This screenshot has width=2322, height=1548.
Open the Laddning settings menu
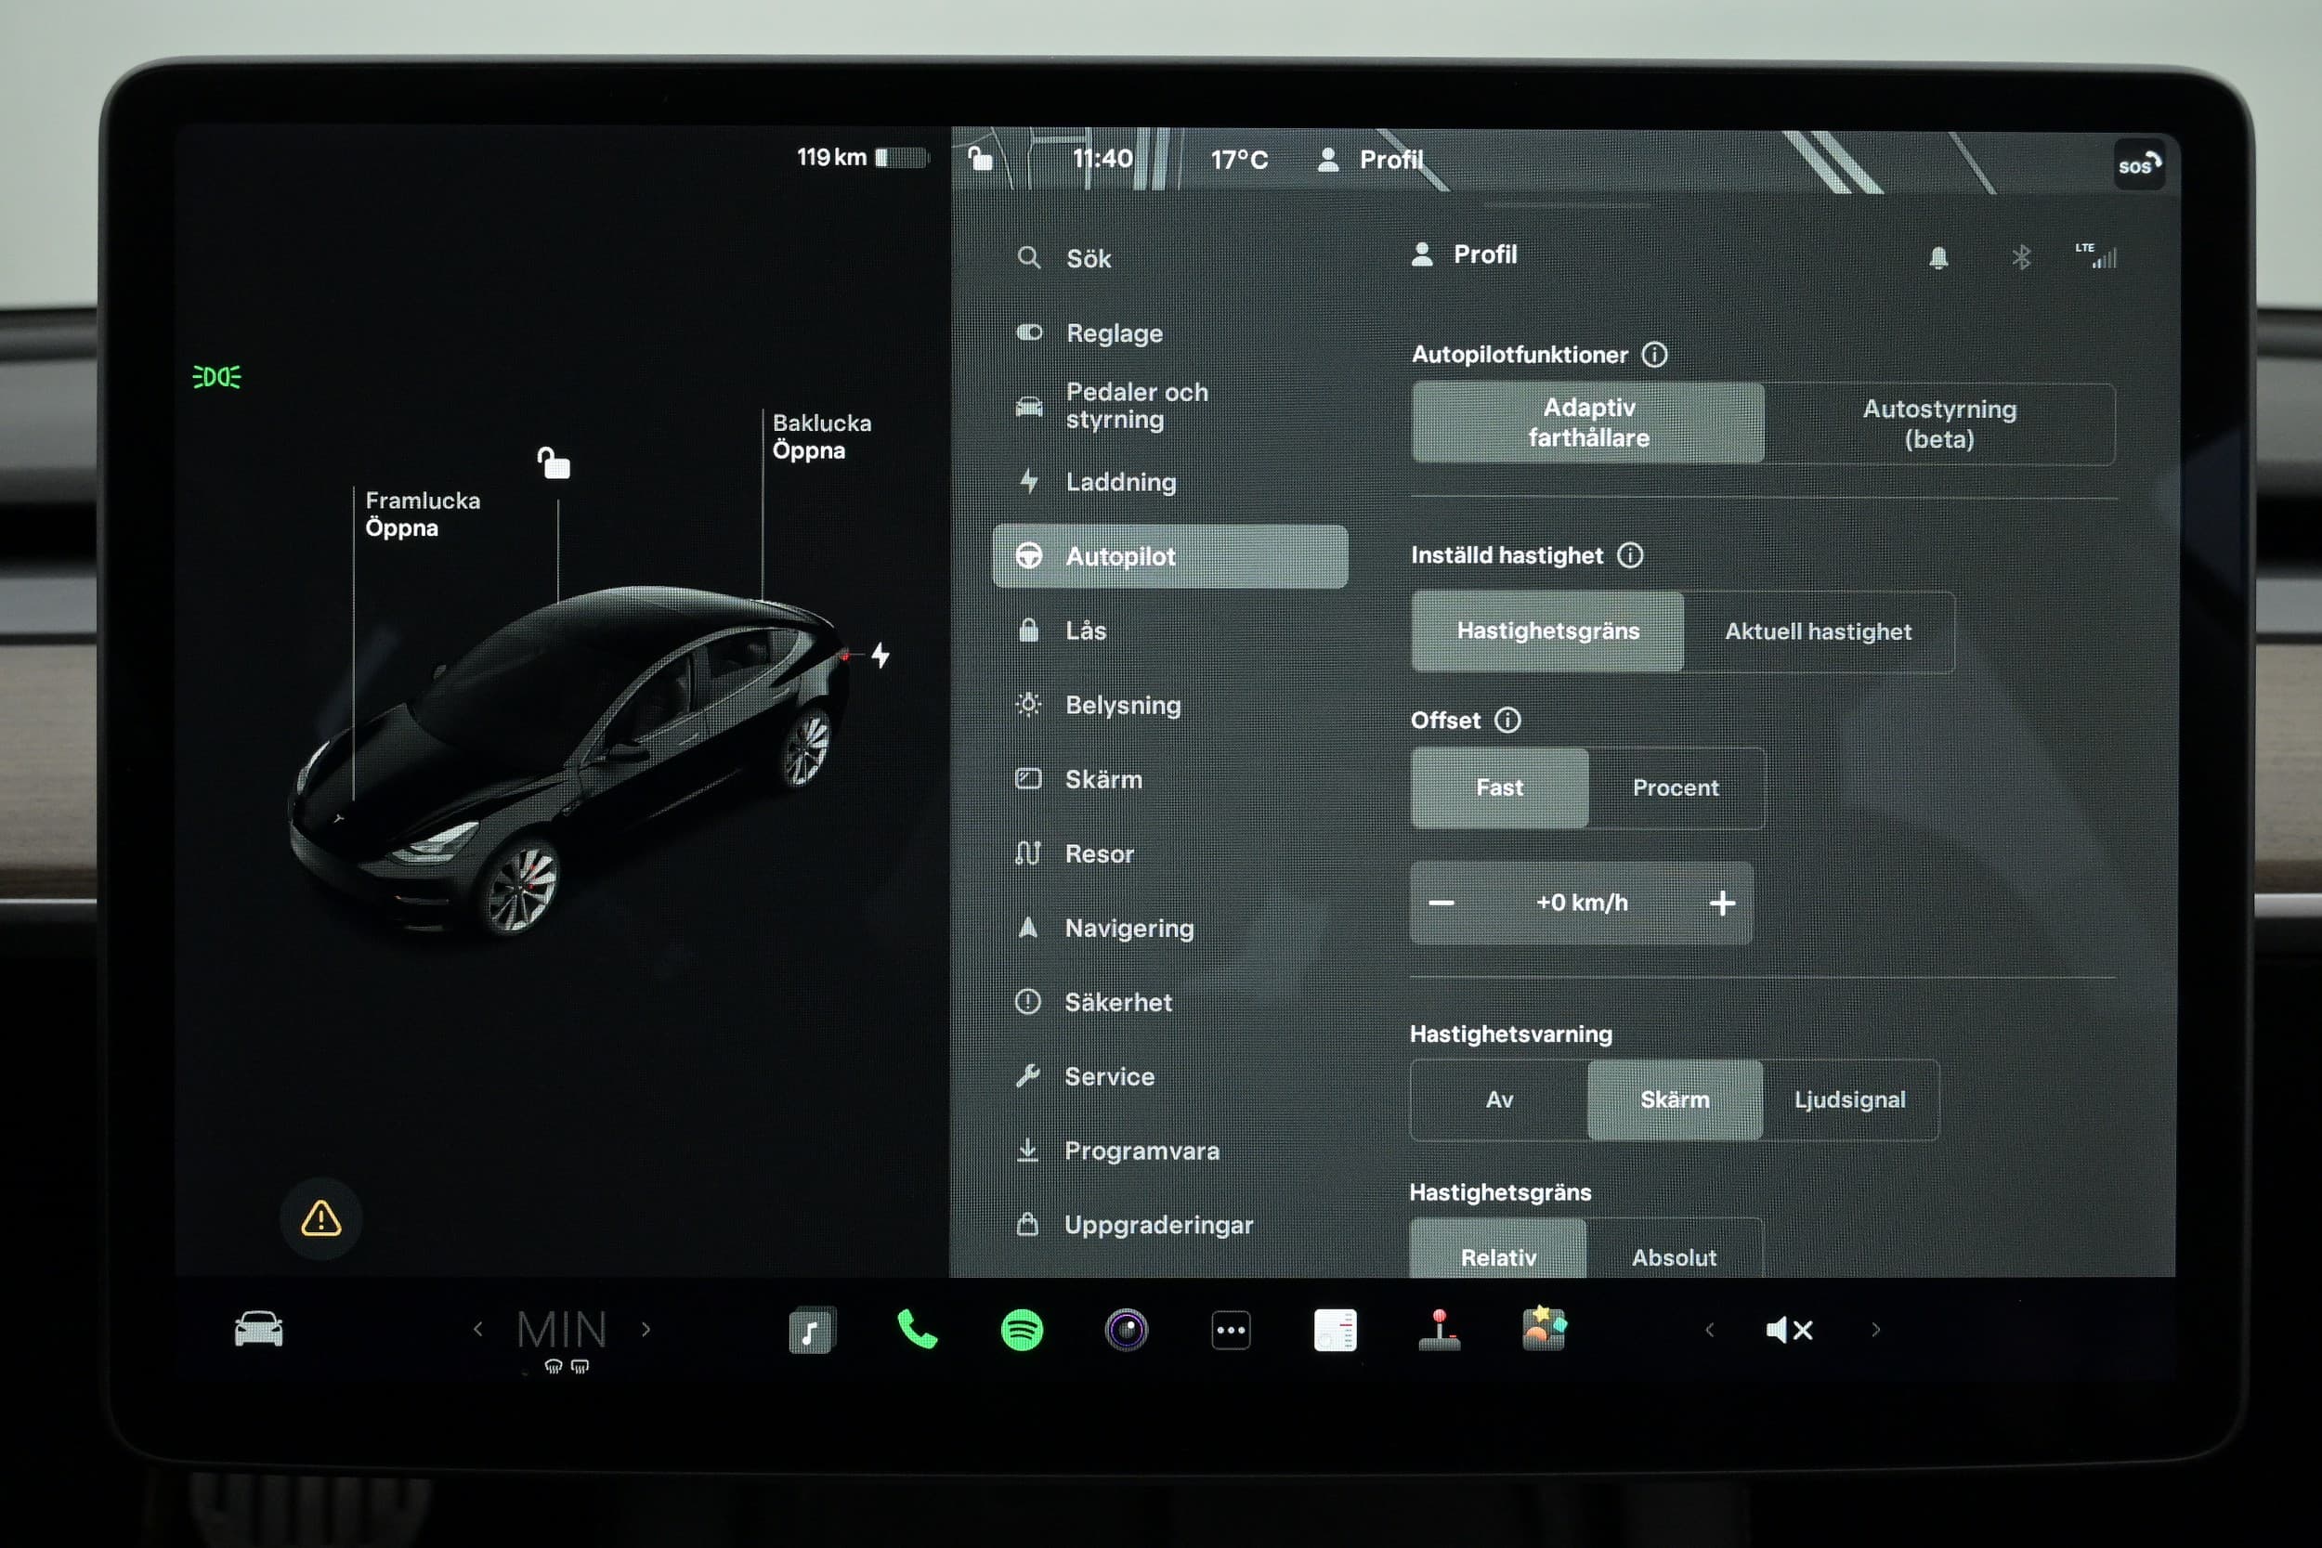click(x=1120, y=482)
